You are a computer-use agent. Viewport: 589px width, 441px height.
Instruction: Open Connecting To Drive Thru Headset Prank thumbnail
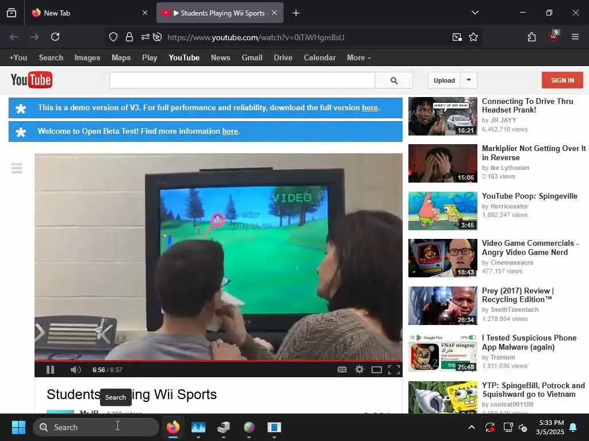443,116
